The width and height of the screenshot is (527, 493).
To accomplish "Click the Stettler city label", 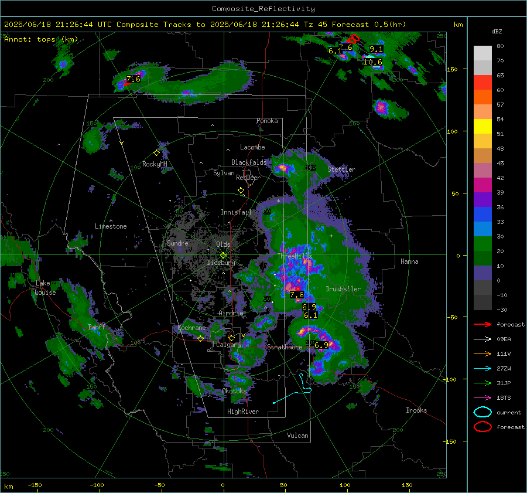I will click(x=341, y=169).
